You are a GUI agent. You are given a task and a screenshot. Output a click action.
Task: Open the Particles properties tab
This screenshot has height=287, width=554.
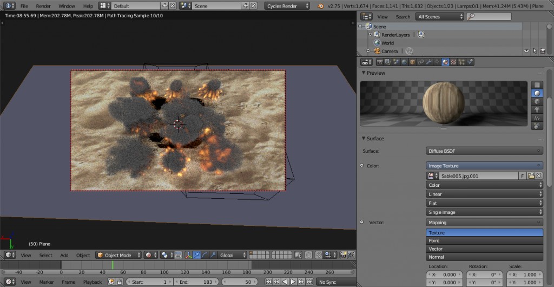462,62
